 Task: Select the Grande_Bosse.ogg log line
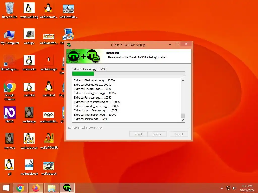pos(96,106)
